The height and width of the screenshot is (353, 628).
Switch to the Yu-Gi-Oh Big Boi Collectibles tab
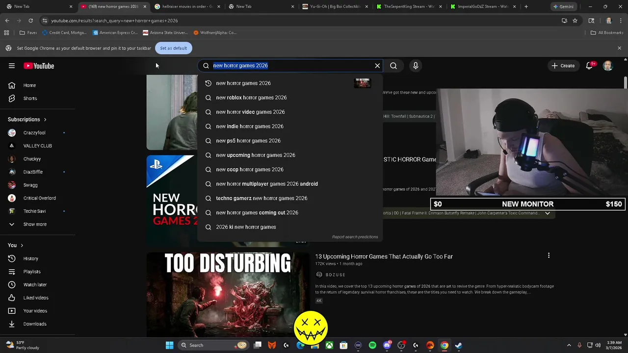pyautogui.click(x=335, y=6)
